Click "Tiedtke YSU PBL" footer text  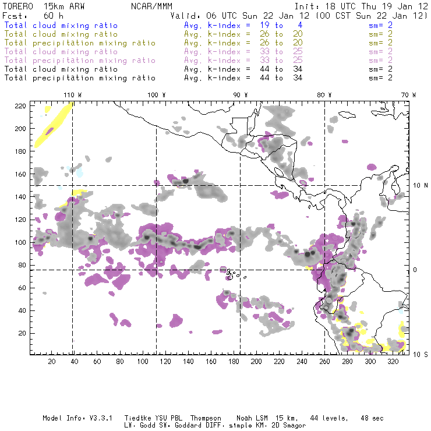[153, 418]
